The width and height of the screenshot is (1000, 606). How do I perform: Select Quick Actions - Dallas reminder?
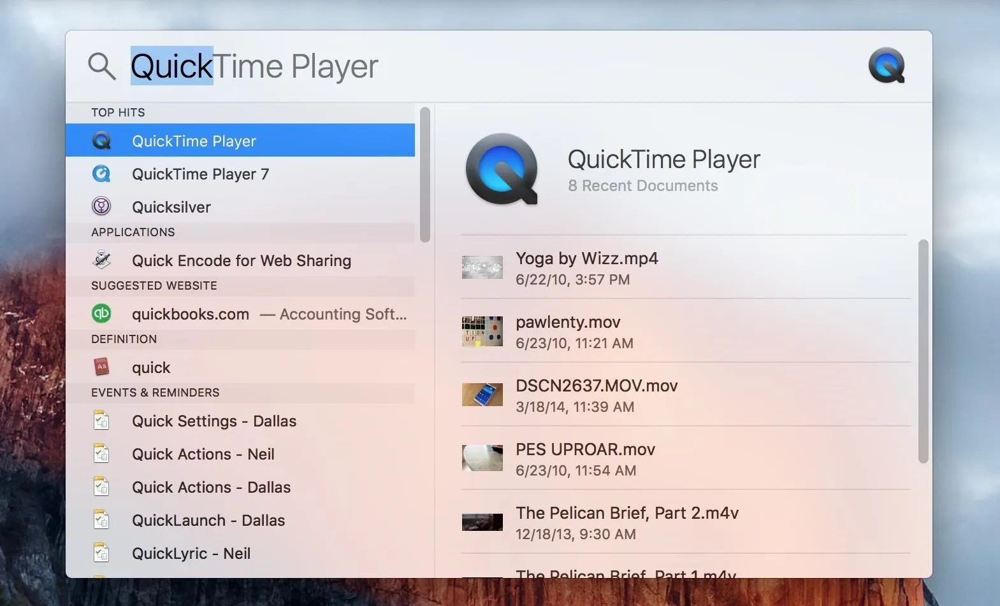pos(240,487)
